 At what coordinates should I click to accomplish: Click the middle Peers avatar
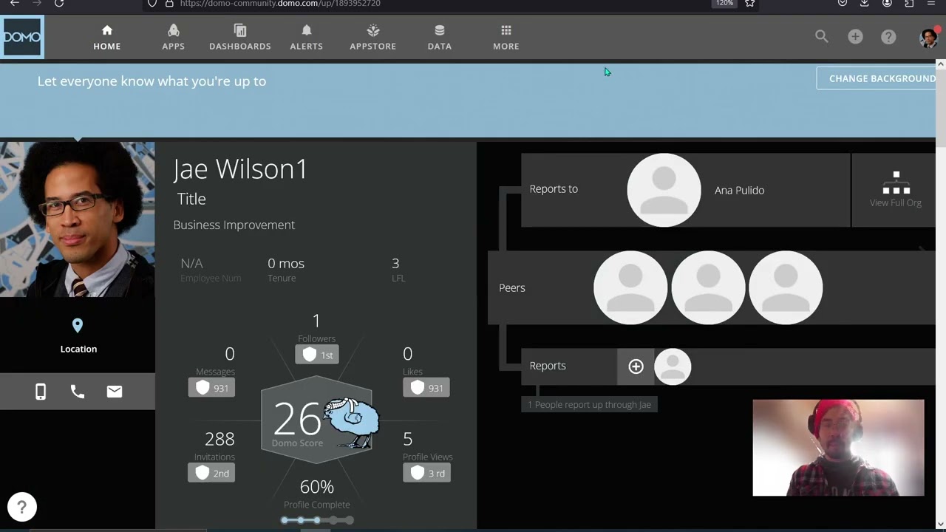pos(708,287)
